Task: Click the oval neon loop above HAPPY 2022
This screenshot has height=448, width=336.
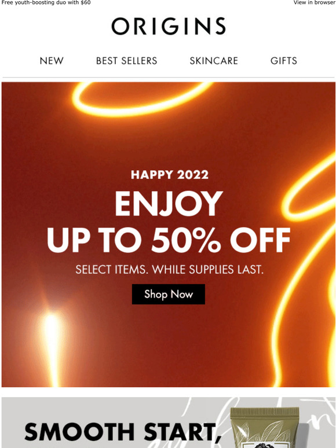Action: click(x=141, y=98)
